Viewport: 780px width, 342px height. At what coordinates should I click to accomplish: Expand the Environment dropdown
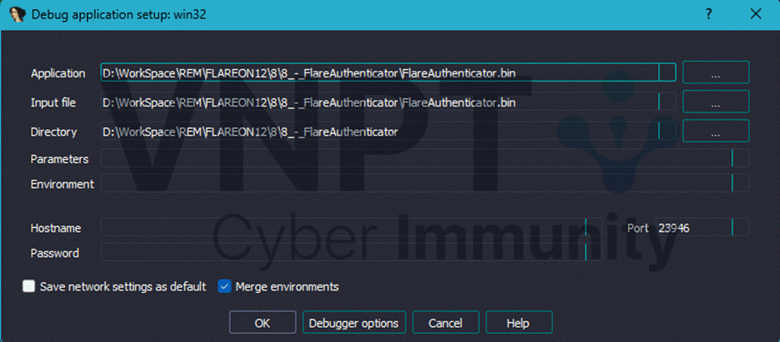point(740,184)
